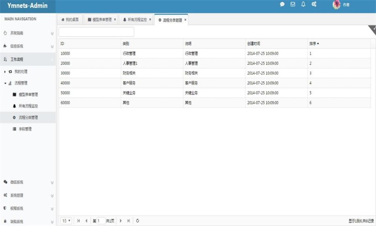Click the fullscreen corner toggle icon
Image resolution: width=376 pixels, height=226 pixels.
[x=373, y=29]
